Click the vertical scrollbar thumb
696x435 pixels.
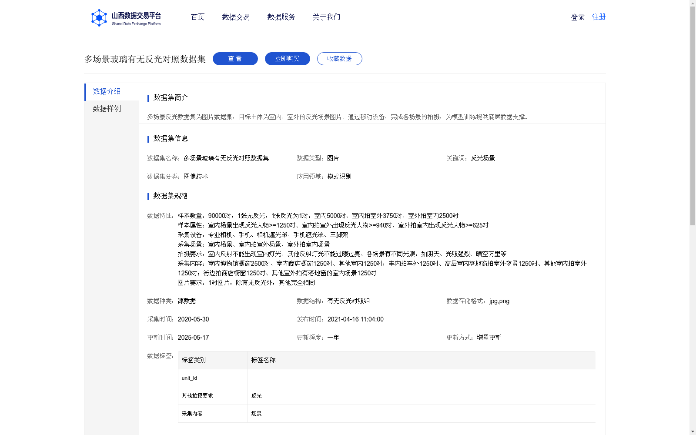(693, 116)
